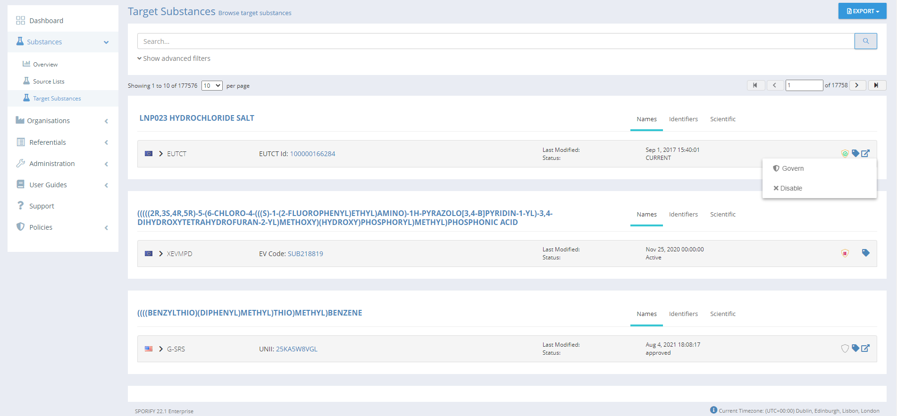Expand the G-SRS record row
The height and width of the screenshot is (416, 897).
(161, 349)
